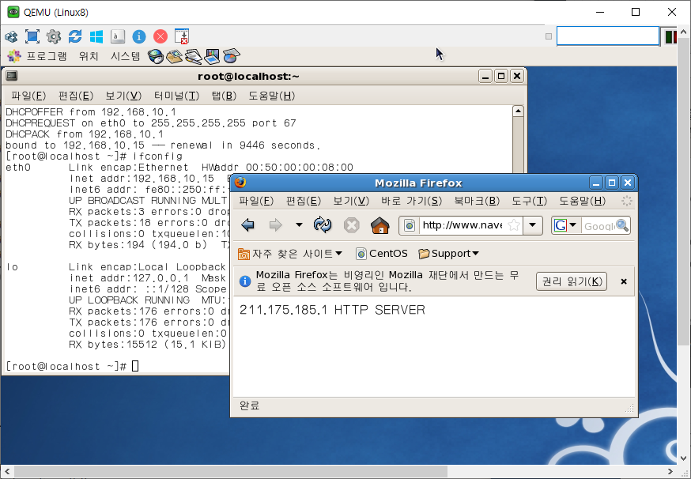Image resolution: width=691 pixels, height=479 pixels.
Task: Open Firefox 편집(E) menu
Action: (x=304, y=201)
